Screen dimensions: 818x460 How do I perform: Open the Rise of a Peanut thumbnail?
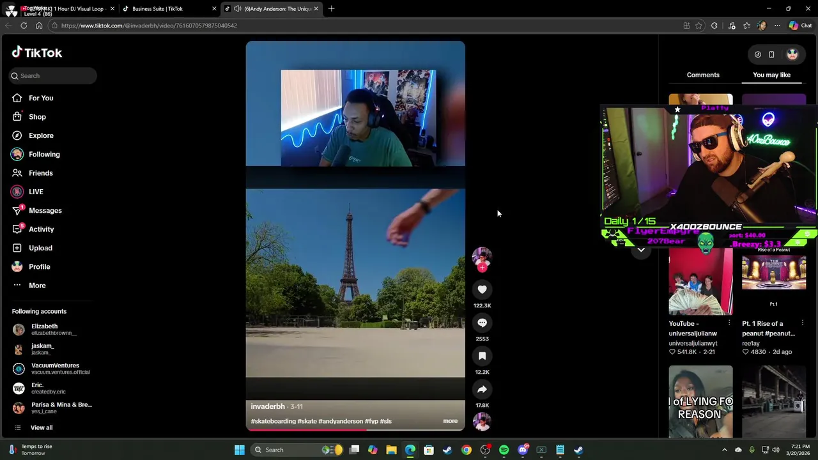click(x=774, y=281)
